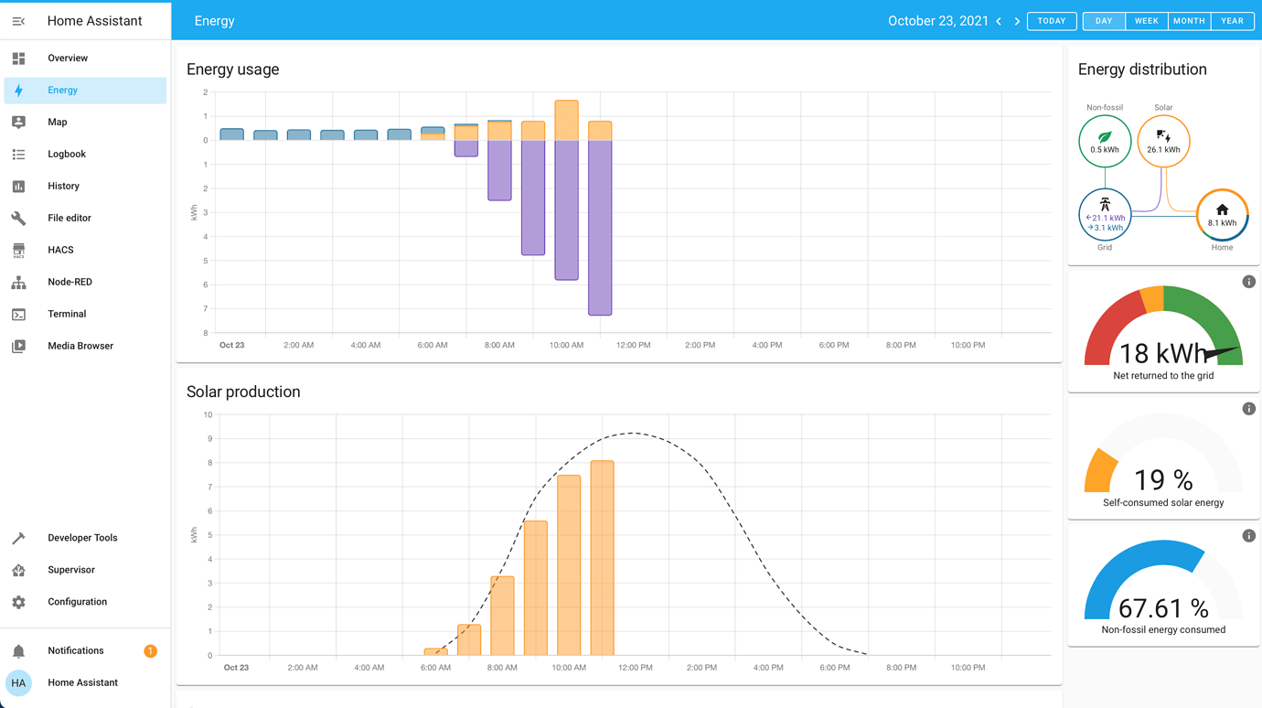Open the File editor
This screenshot has height=708, width=1262.
[x=67, y=218]
